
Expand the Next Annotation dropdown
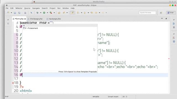82,13
